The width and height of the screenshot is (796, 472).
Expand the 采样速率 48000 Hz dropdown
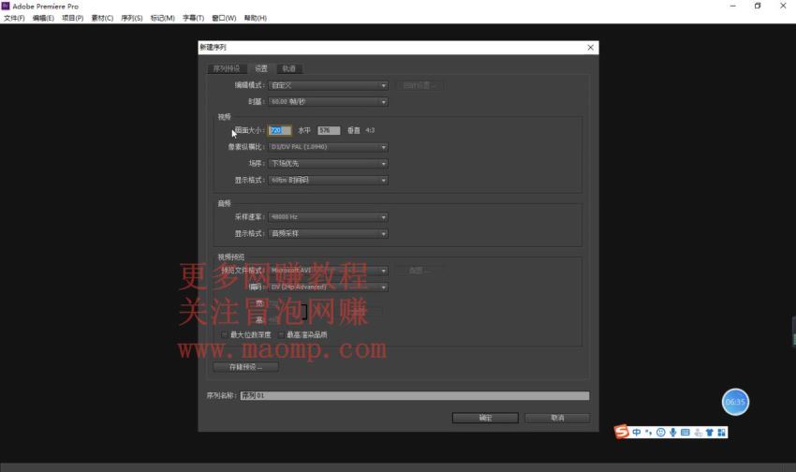coord(328,217)
